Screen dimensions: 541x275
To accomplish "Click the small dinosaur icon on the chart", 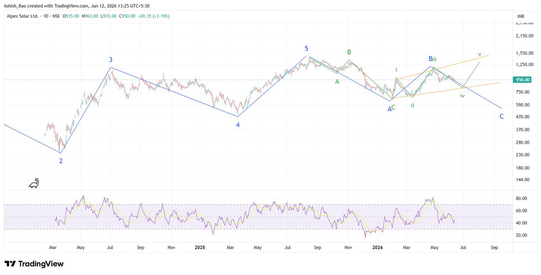I will [x=34, y=183].
